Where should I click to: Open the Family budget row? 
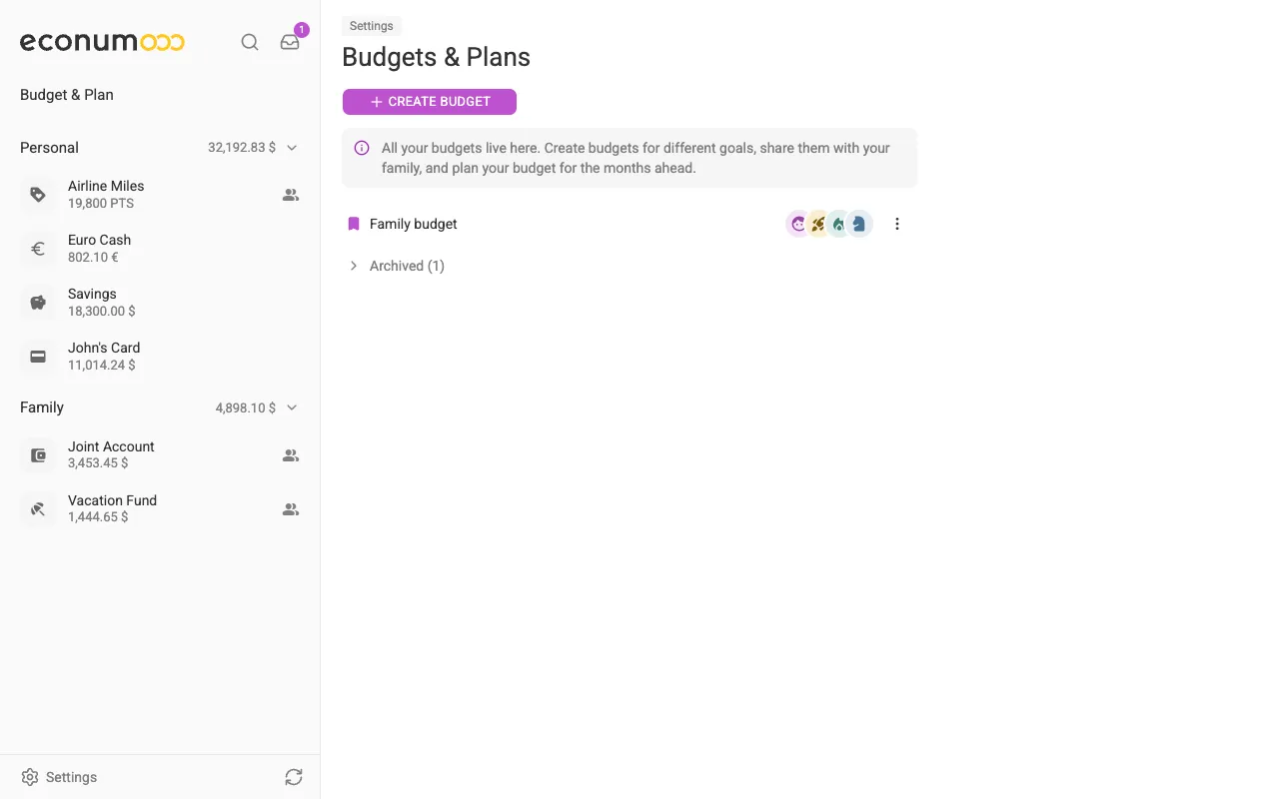[630, 224]
